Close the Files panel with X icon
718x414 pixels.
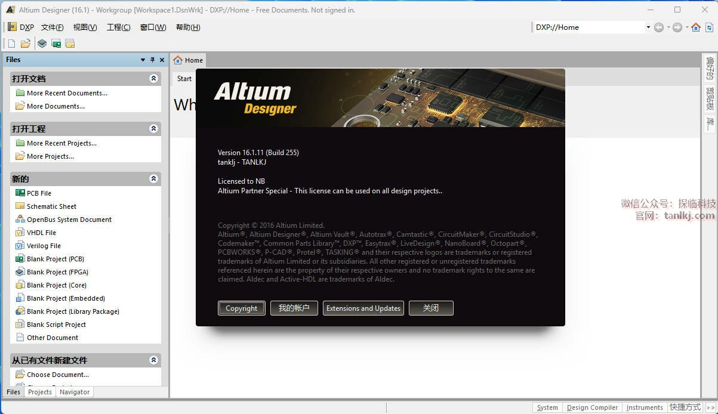(162, 60)
